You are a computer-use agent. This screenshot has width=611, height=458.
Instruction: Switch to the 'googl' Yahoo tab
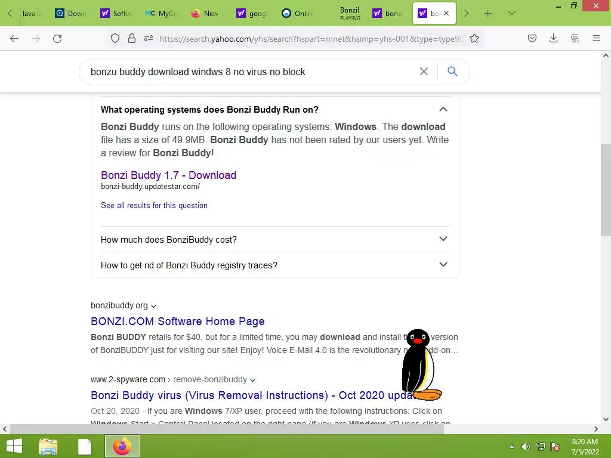[x=252, y=14]
